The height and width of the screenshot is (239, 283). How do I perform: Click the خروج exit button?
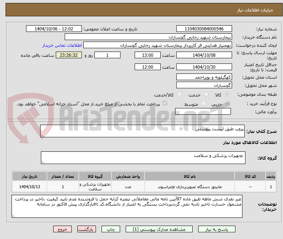click(x=62, y=229)
